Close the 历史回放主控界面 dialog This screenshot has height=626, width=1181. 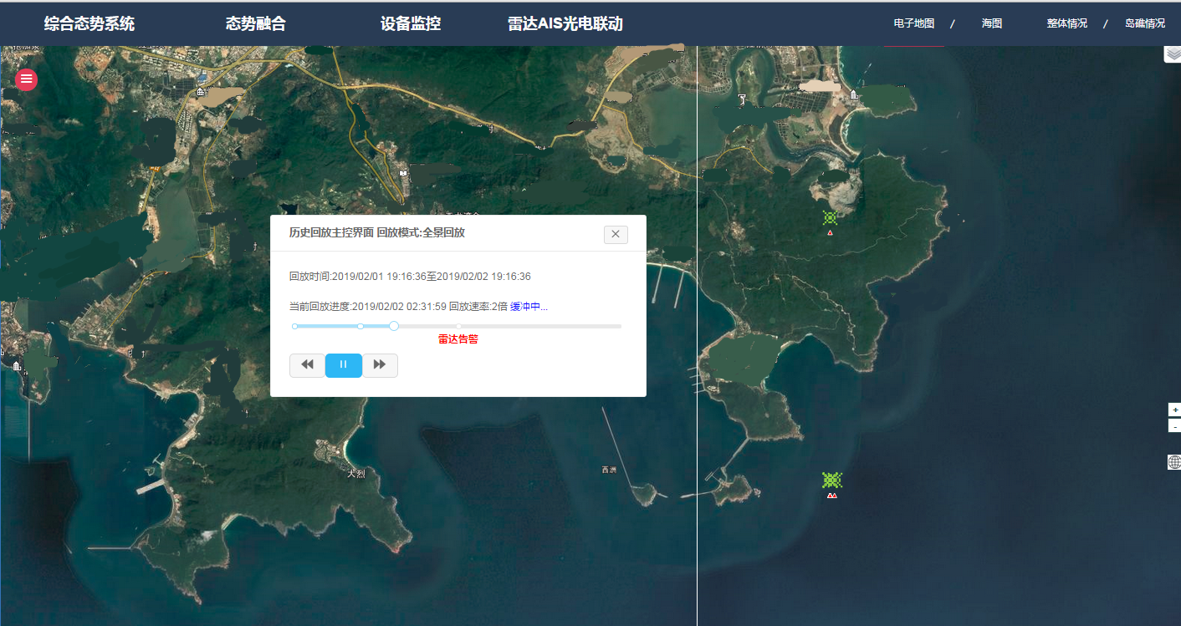(616, 234)
